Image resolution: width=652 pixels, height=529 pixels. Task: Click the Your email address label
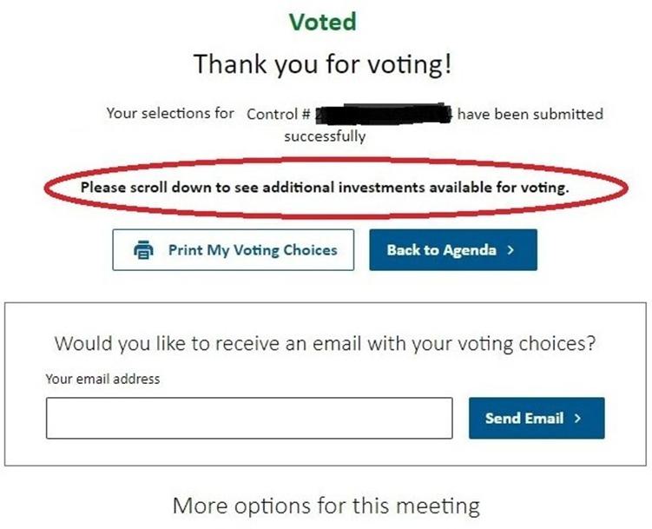coord(102,379)
